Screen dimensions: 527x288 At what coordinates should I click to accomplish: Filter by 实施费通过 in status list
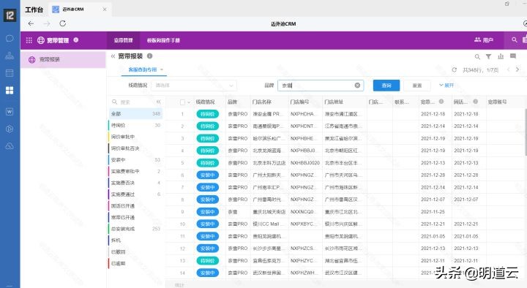136,194
